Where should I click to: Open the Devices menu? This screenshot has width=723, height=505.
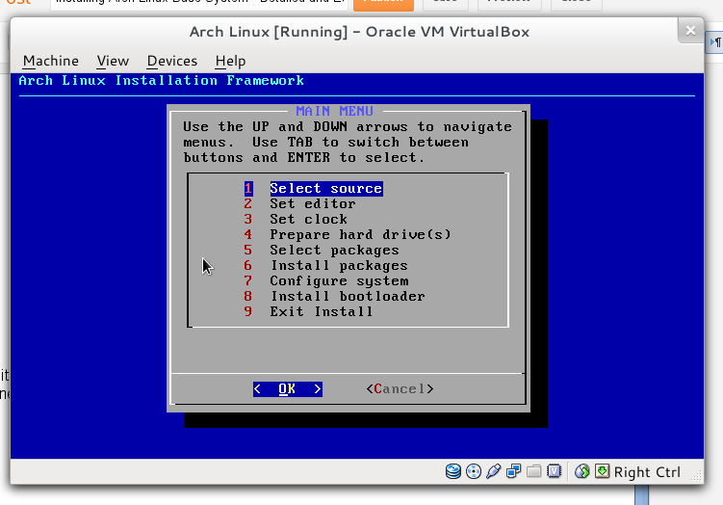click(x=172, y=61)
